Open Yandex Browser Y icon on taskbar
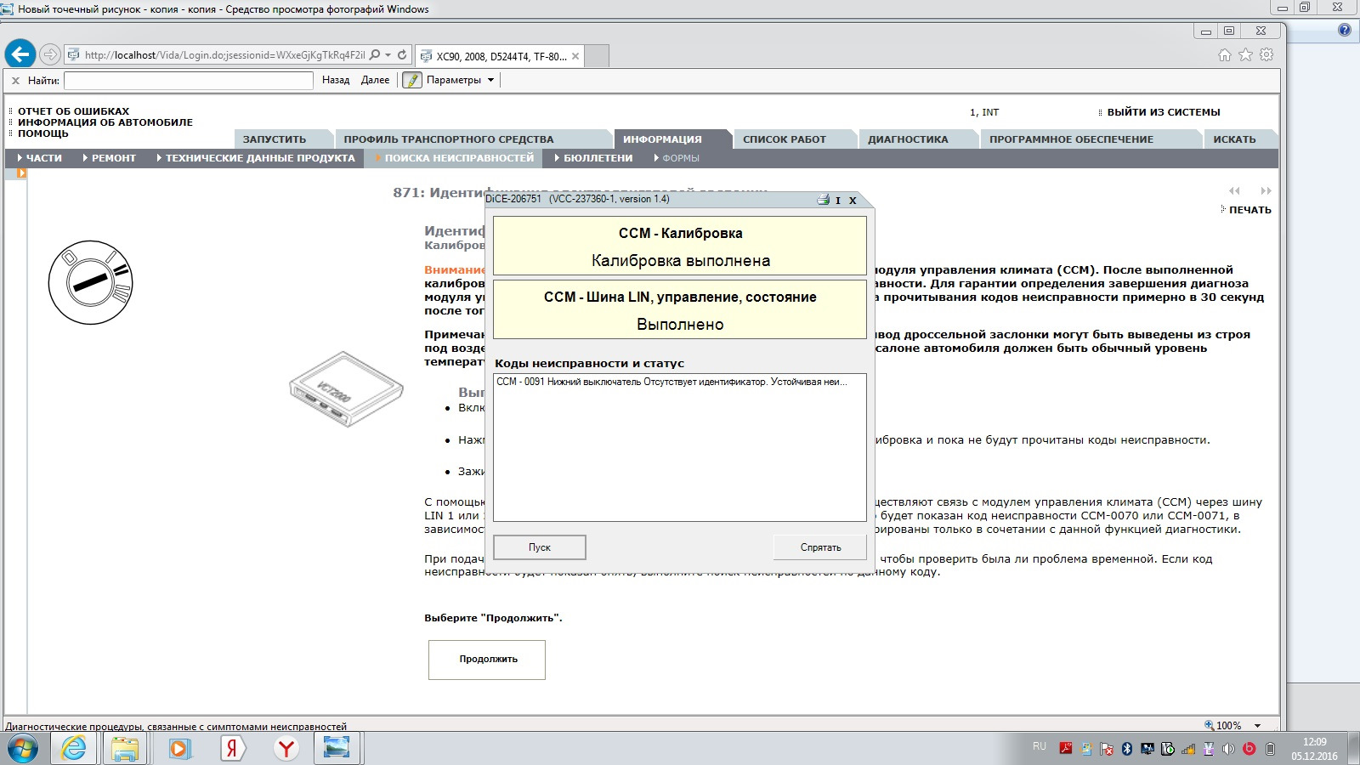The width and height of the screenshot is (1360, 765). (286, 749)
